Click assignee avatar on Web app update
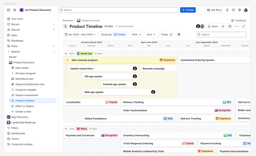The image size is (256, 156). tap(153, 92)
